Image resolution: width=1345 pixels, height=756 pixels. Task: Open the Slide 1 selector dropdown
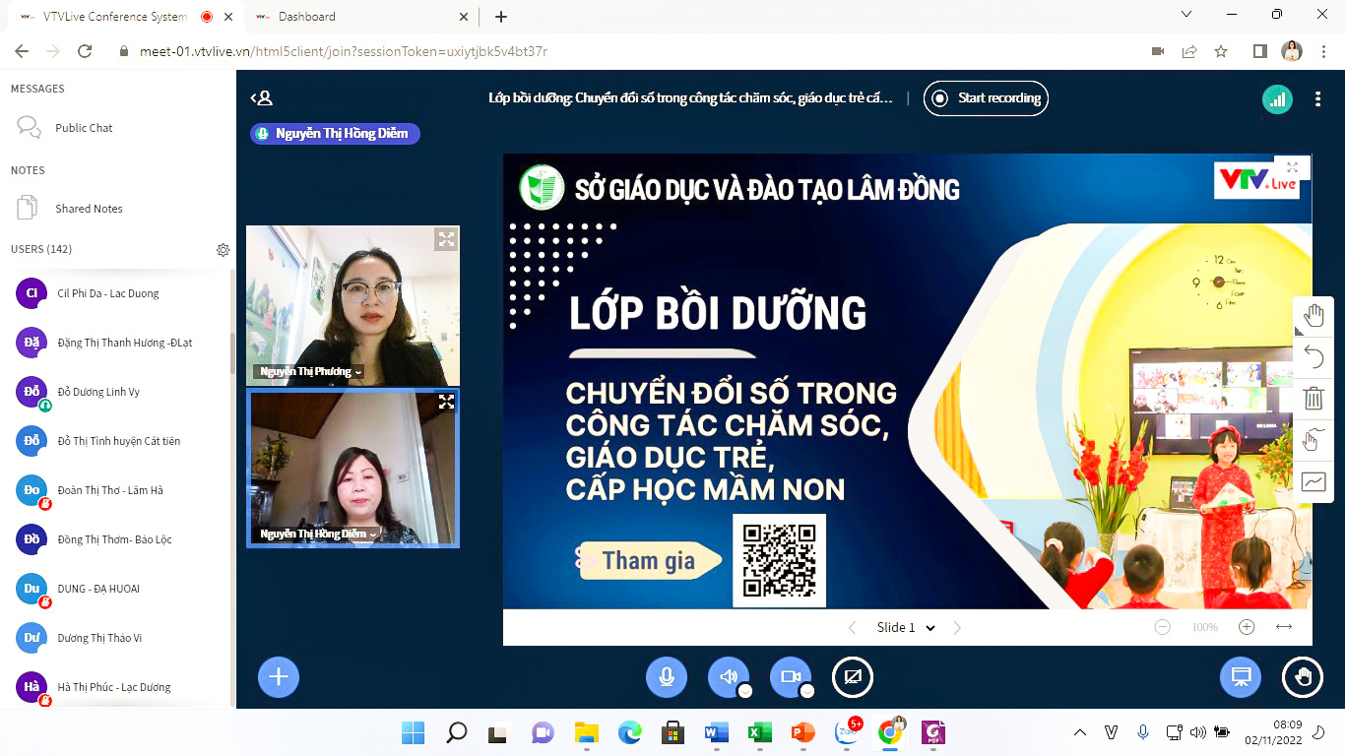pos(906,627)
